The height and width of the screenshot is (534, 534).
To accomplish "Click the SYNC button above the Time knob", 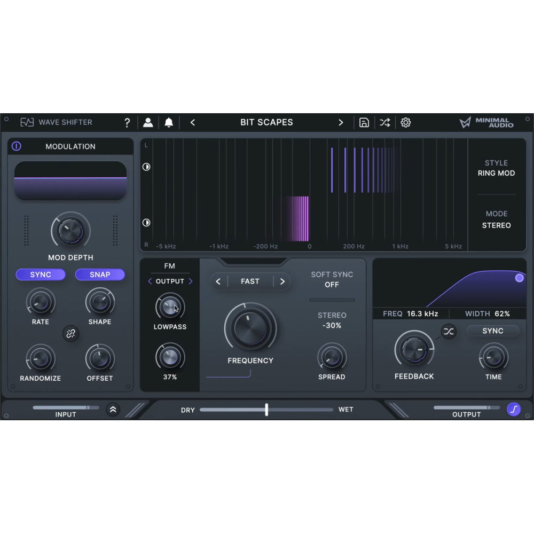I will point(493,331).
